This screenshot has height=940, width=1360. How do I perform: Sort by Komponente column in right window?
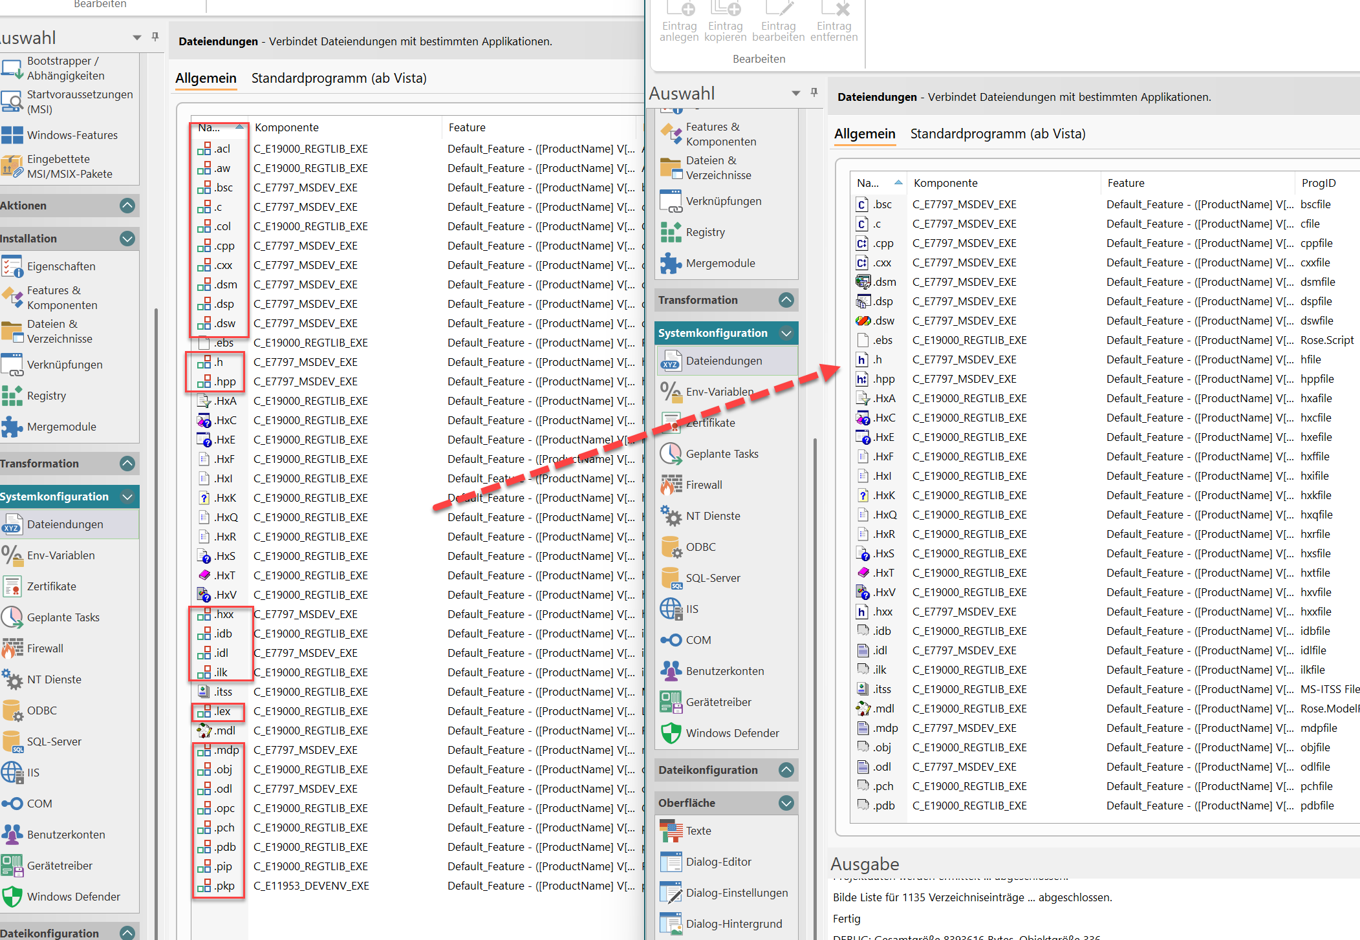[x=1002, y=183]
